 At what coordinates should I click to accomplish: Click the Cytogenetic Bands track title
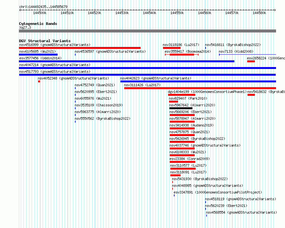pyautogui.click(x=38, y=24)
